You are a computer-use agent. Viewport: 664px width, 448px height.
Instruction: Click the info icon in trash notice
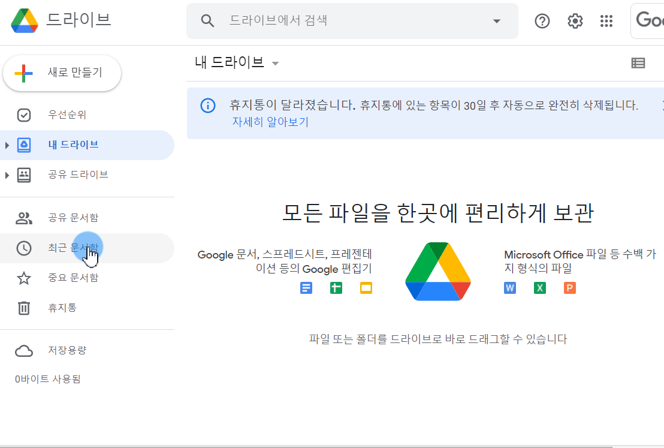208,106
